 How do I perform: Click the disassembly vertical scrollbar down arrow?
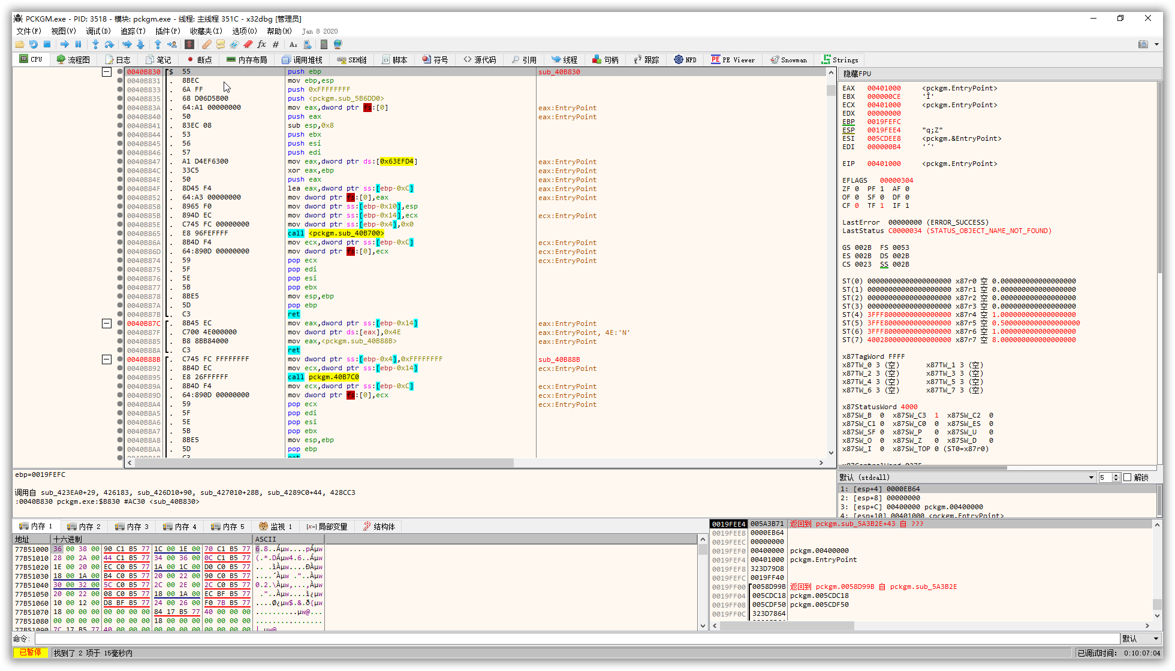click(831, 453)
